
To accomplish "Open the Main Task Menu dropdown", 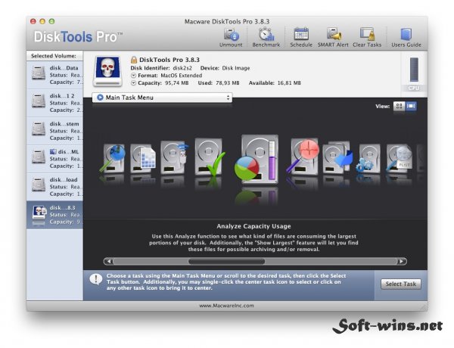I will 162,98.
